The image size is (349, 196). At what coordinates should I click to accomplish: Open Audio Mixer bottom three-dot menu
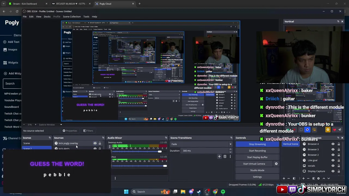click(115, 178)
